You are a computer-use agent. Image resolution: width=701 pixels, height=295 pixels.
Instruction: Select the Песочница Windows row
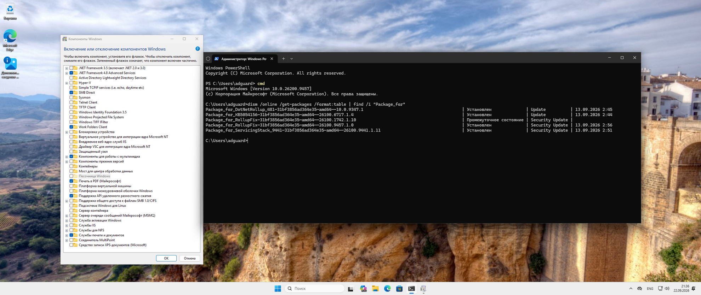click(x=94, y=176)
